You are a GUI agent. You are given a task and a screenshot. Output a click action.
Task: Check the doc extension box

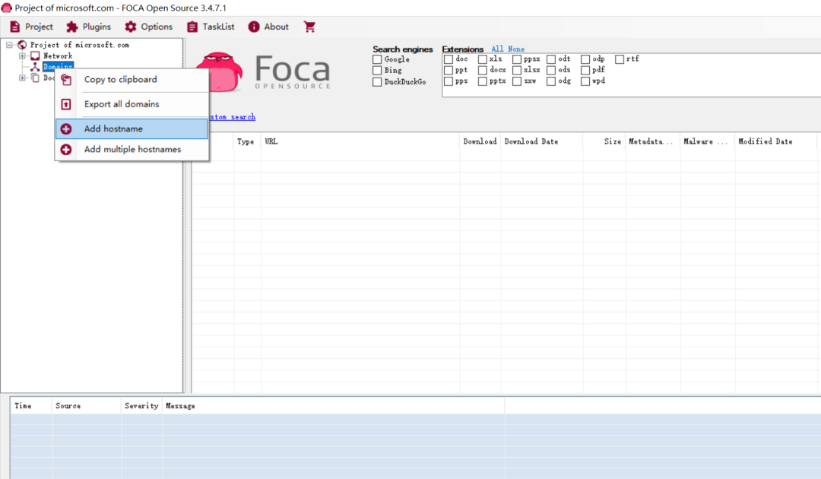449,59
